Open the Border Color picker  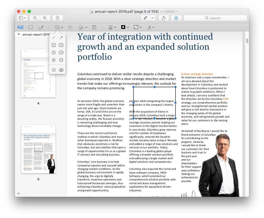[x=124, y=27]
